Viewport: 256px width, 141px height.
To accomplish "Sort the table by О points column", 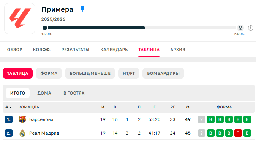I will [x=188, y=107].
